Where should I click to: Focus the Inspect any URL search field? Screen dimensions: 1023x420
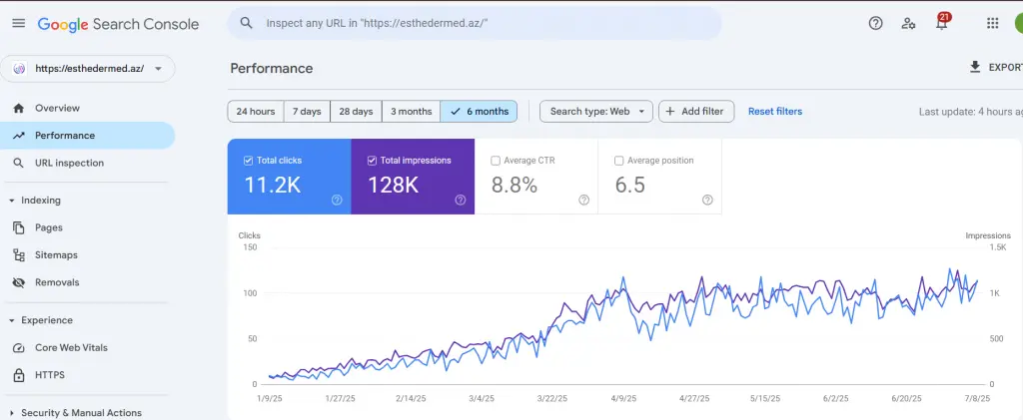pos(475,23)
